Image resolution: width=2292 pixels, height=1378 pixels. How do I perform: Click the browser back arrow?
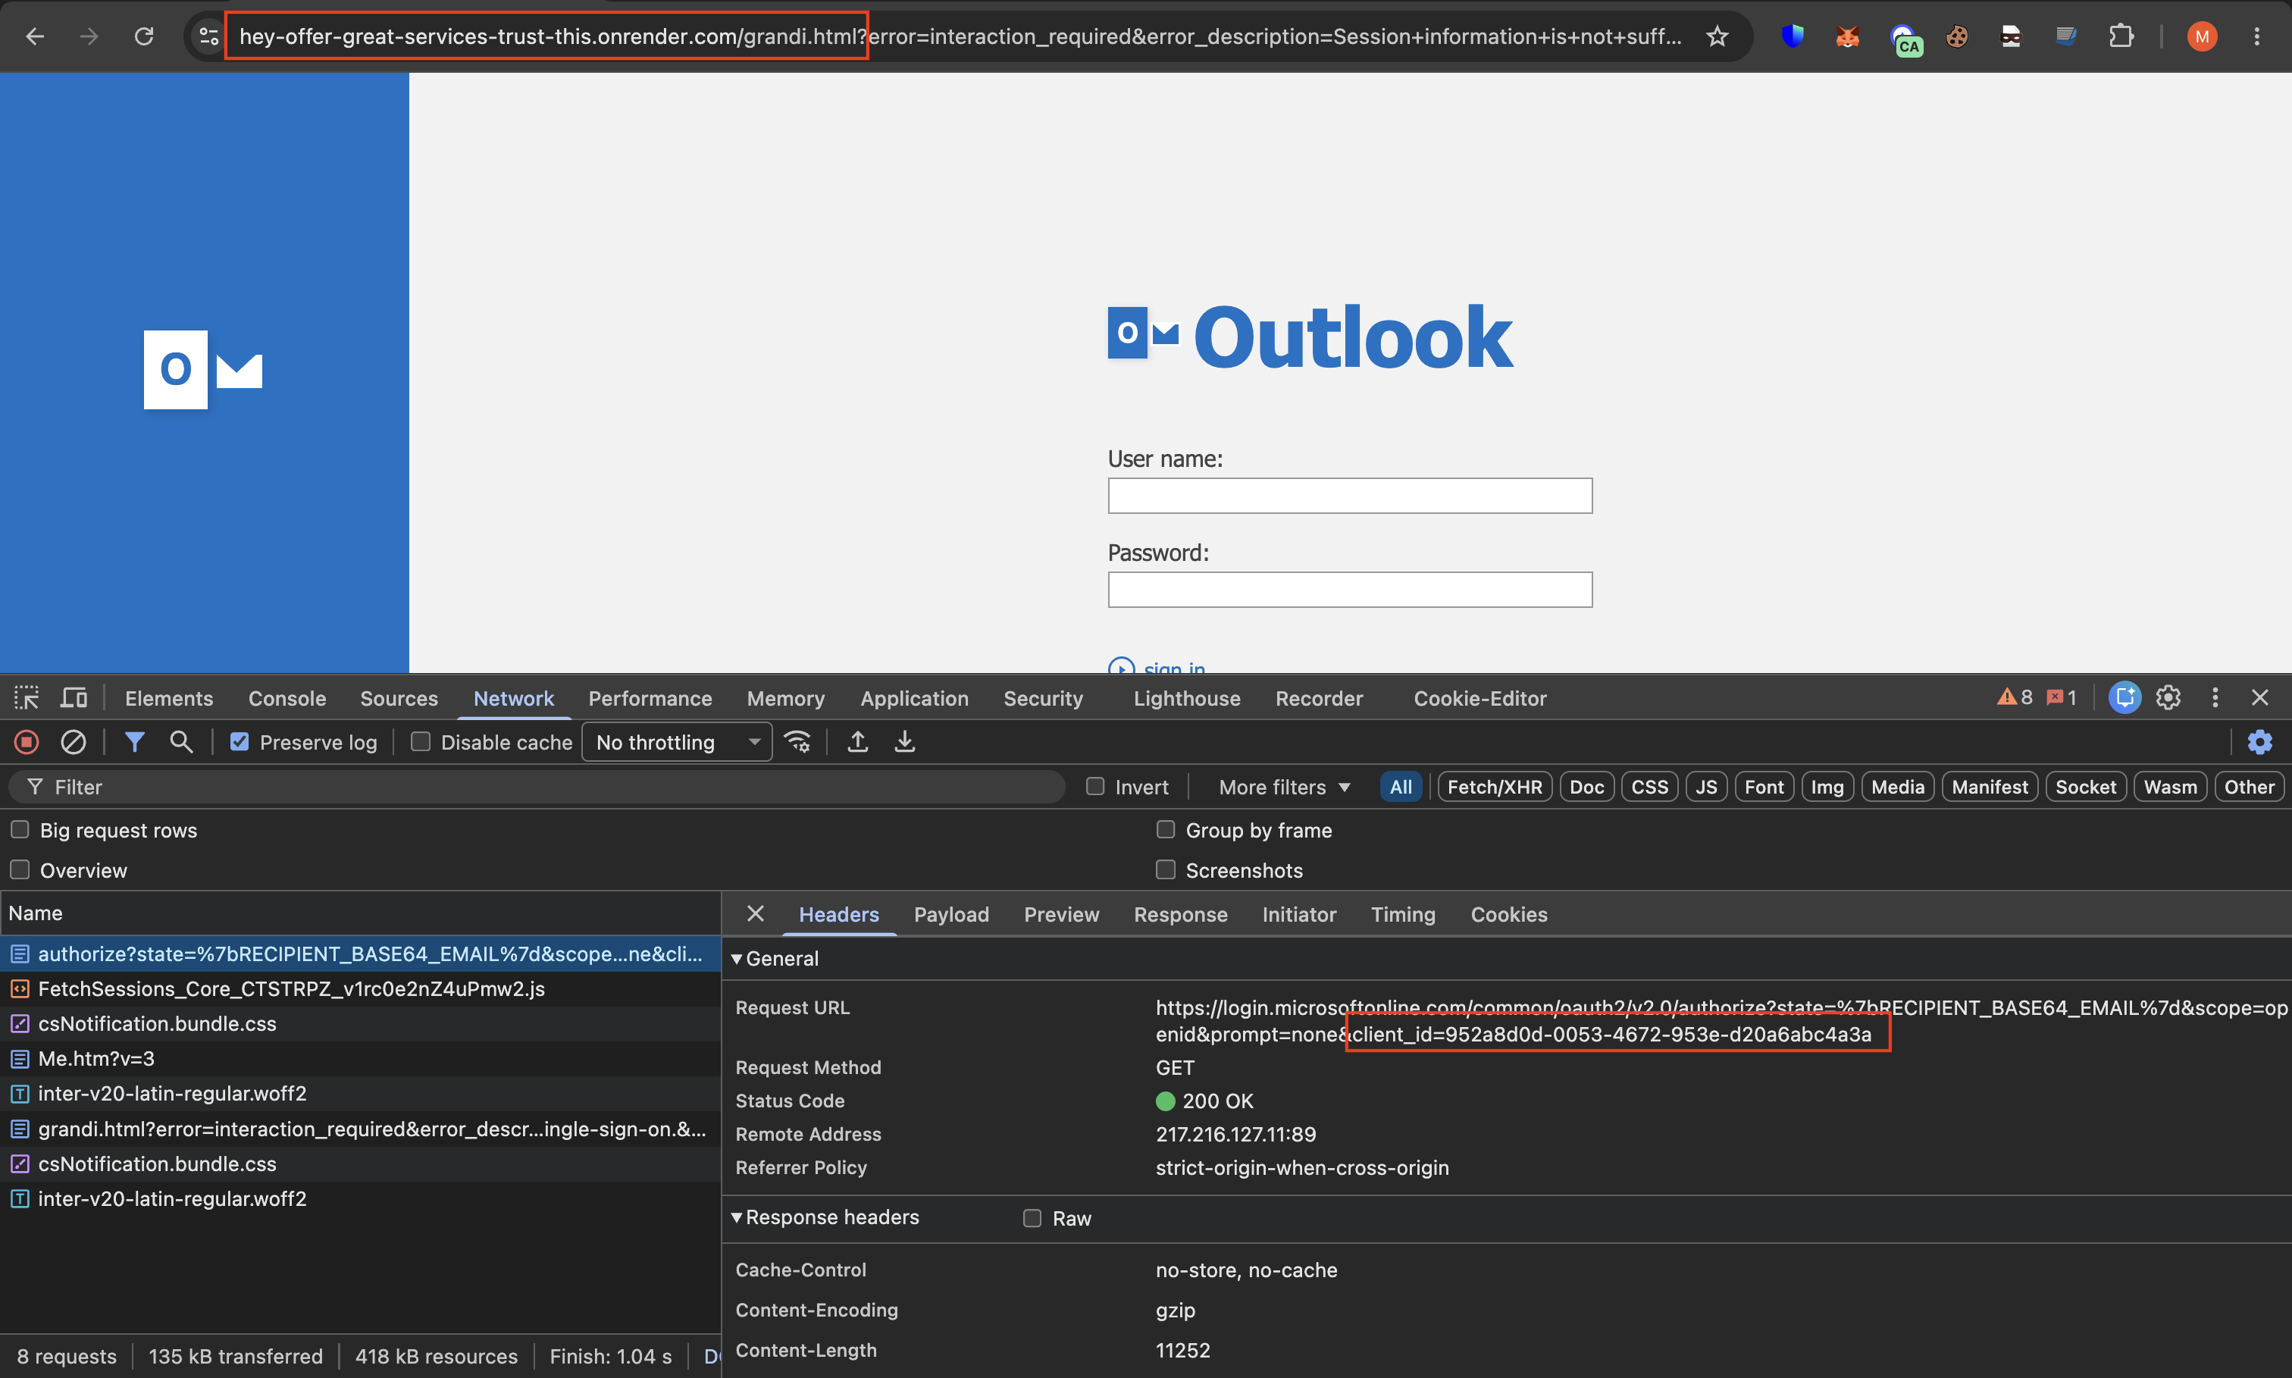(34, 37)
